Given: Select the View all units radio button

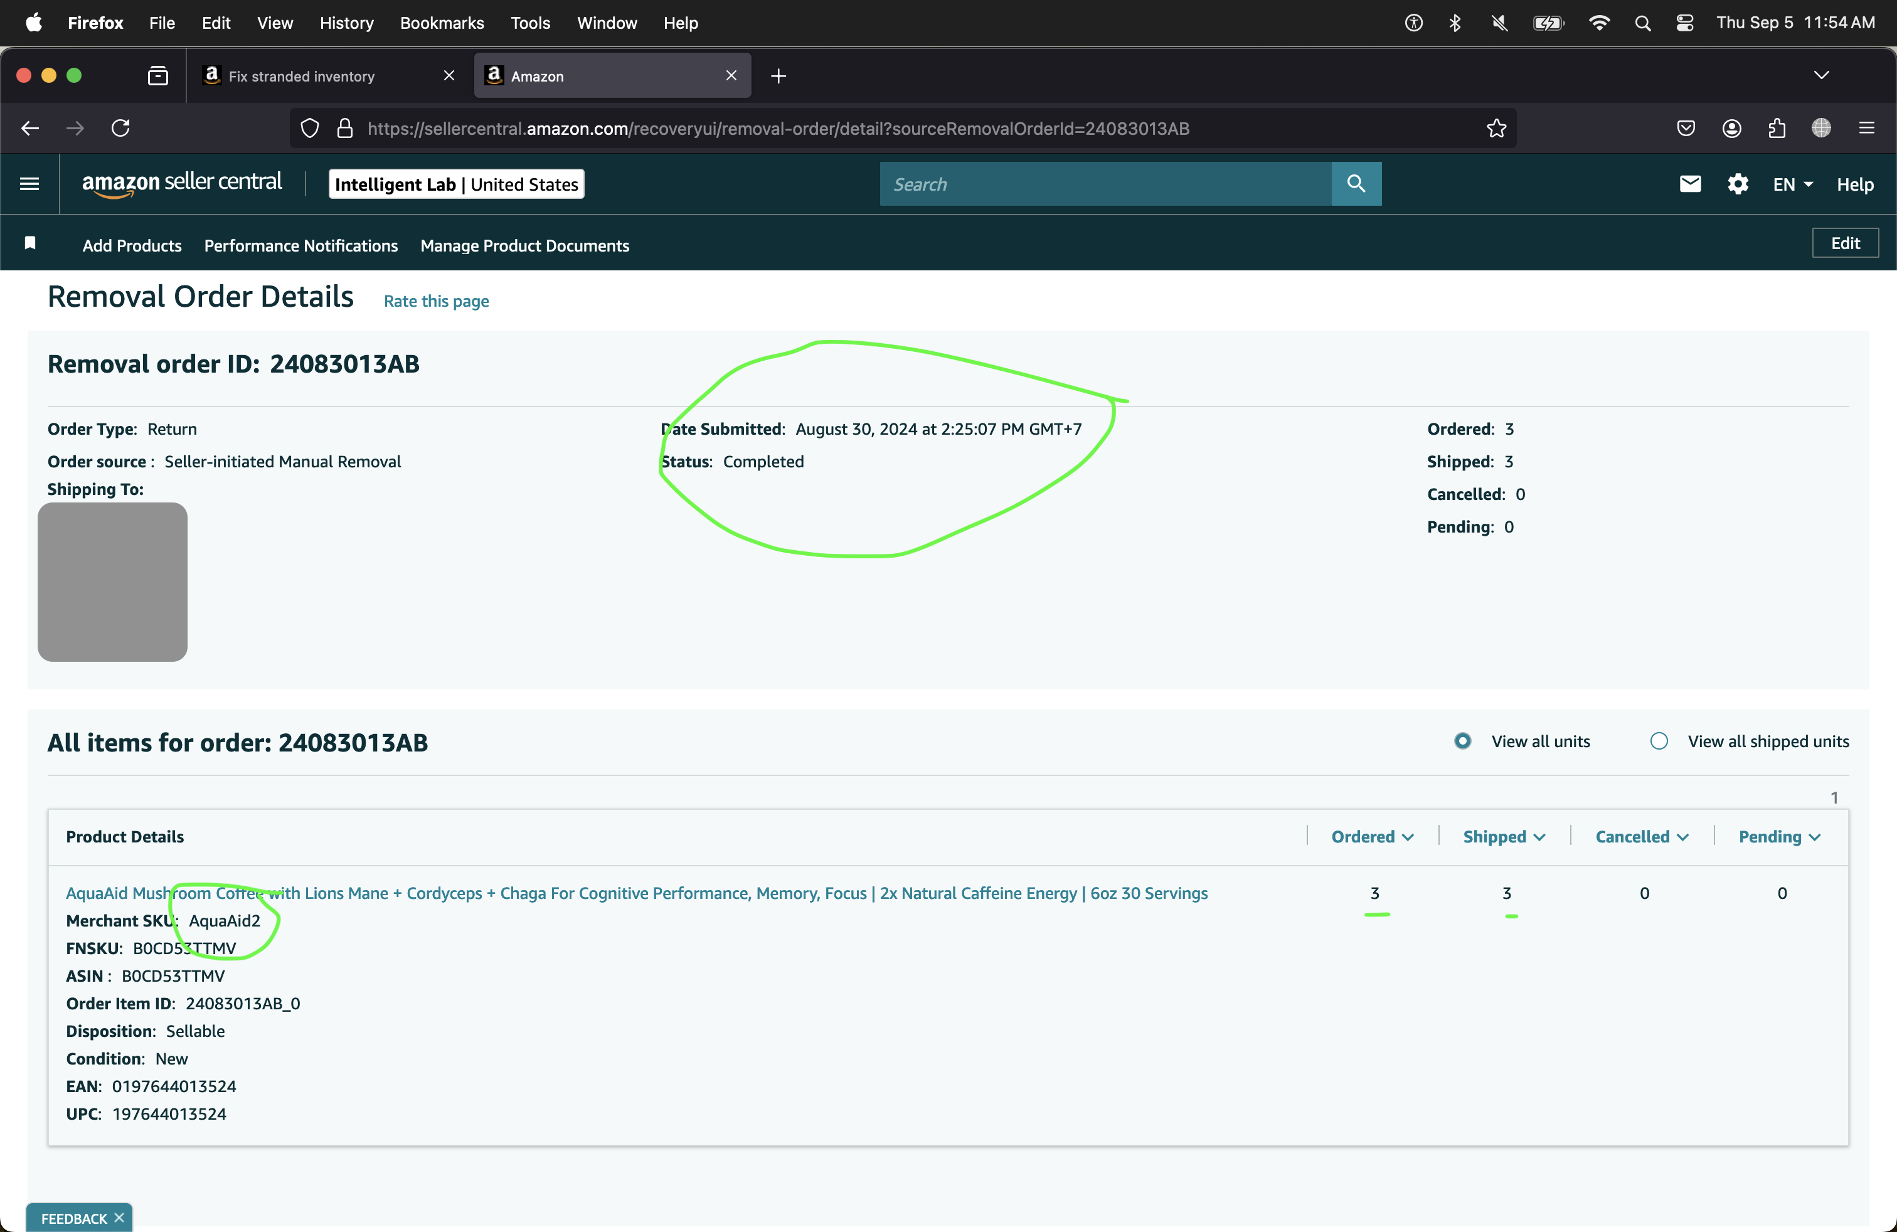Looking at the screenshot, I should [1463, 741].
